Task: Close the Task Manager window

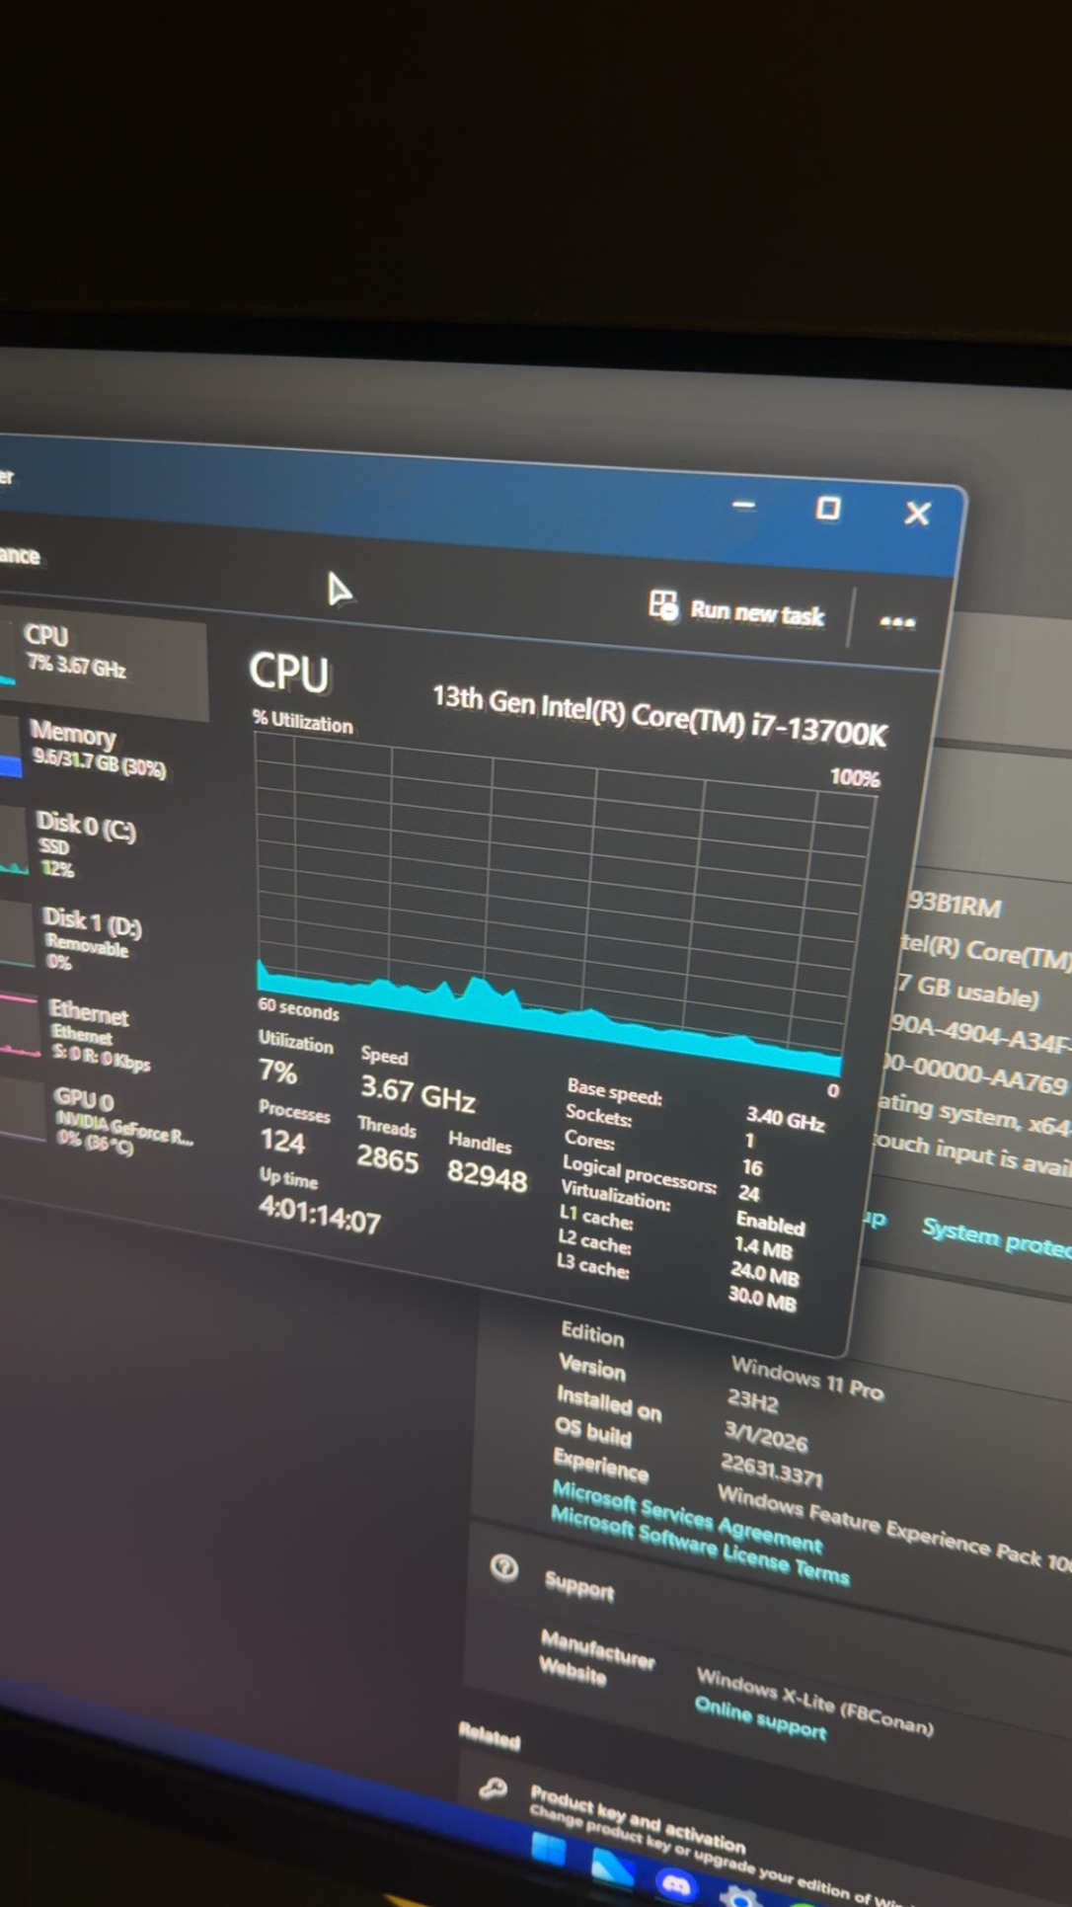Action: click(917, 513)
